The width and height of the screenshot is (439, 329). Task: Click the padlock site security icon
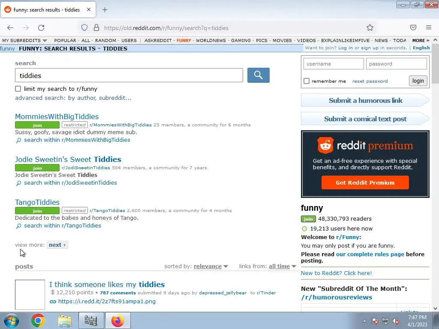point(96,28)
